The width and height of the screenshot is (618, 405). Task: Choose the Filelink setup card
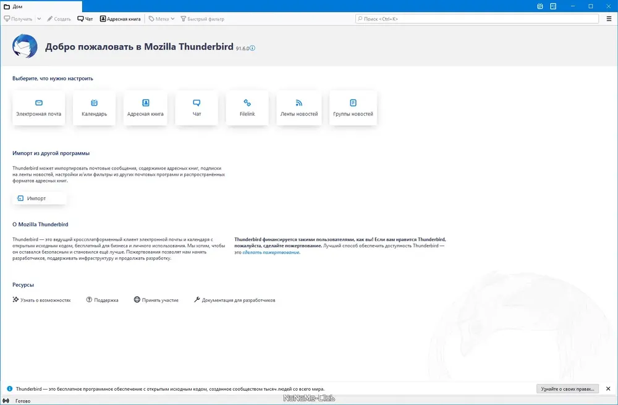(247, 108)
